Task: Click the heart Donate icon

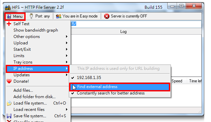Action: pos(9,81)
